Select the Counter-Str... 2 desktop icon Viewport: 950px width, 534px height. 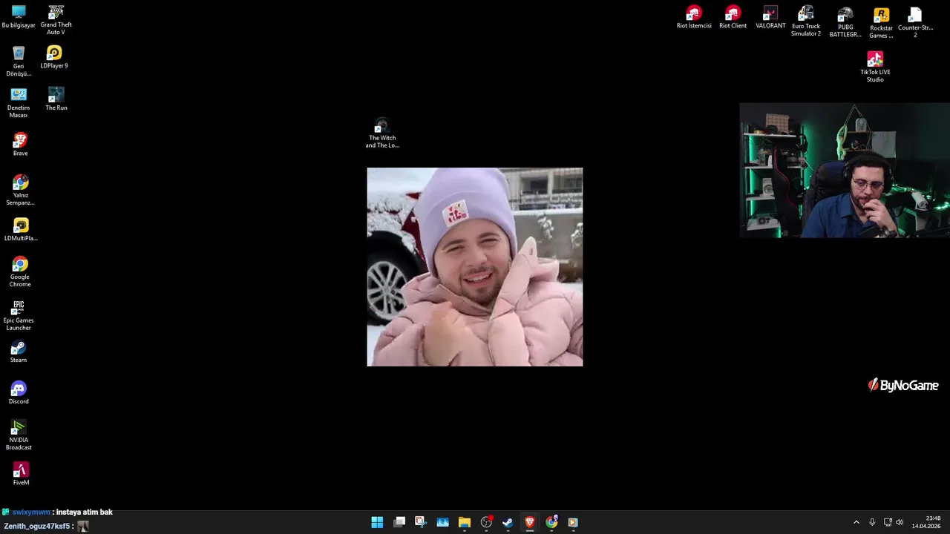tap(915, 22)
